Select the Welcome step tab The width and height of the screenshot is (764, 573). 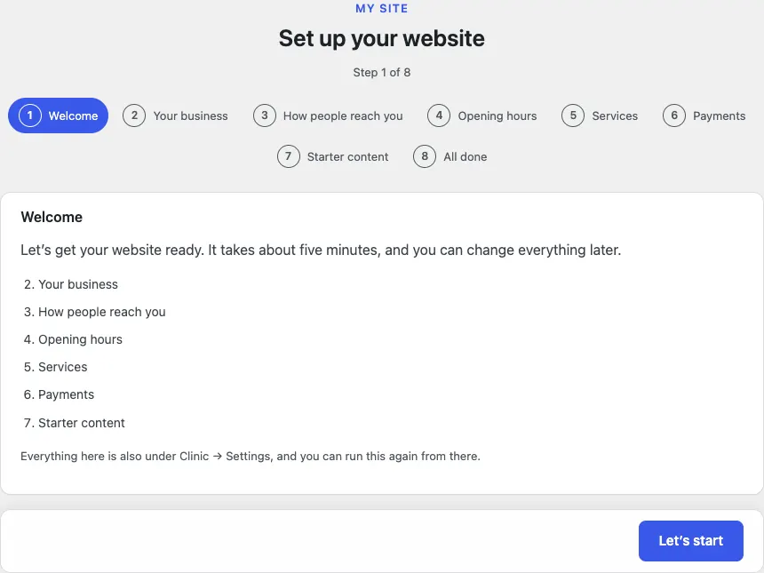pyautogui.click(x=58, y=115)
